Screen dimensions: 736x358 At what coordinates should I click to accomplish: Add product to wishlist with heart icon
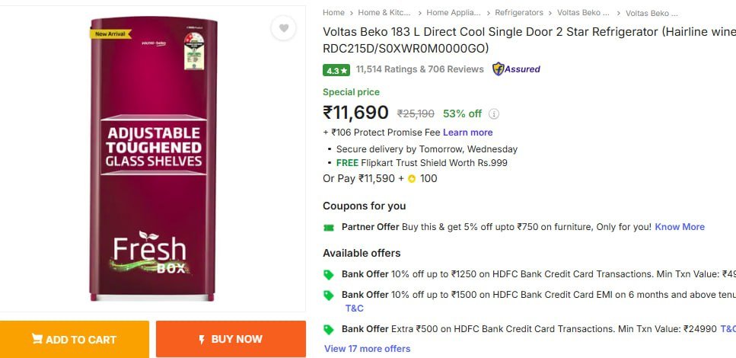283,29
